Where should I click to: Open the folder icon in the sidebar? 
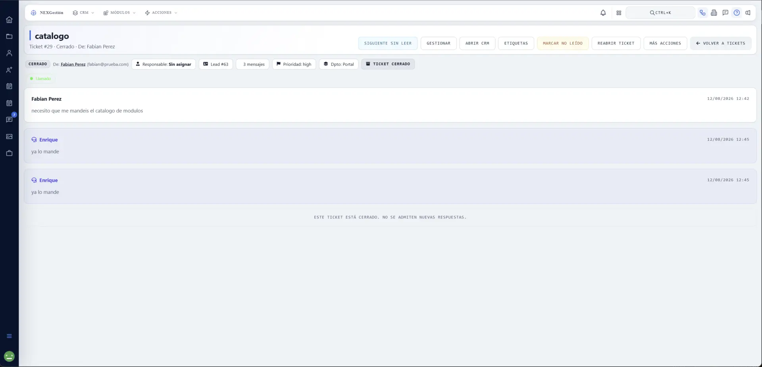[x=9, y=36]
